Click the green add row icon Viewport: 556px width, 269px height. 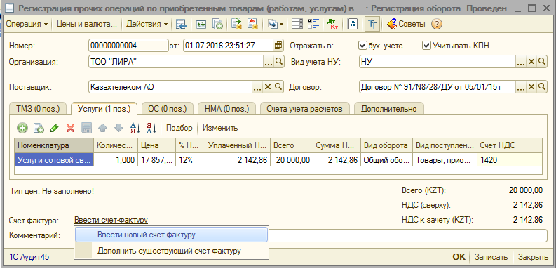pos(22,128)
